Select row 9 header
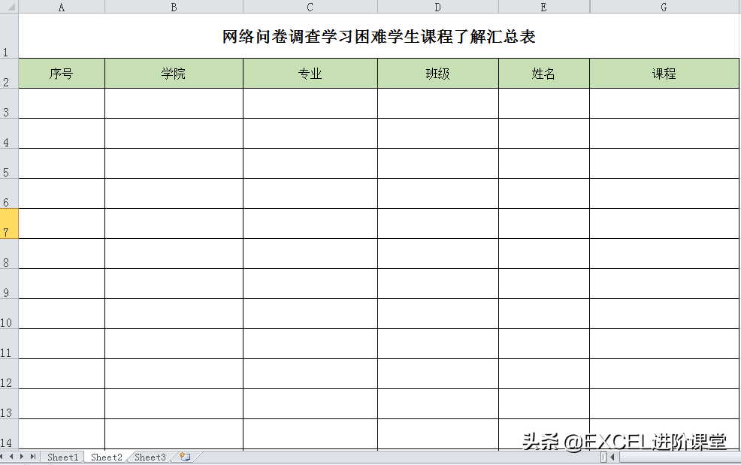 (9, 283)
